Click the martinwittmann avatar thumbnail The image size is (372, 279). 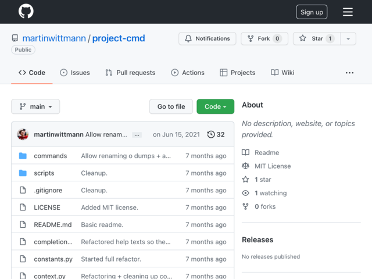(x=23, y=134)
